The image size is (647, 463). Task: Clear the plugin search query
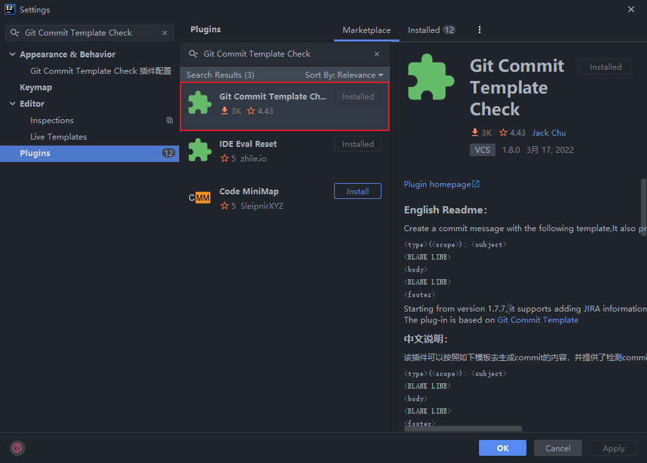377,54
